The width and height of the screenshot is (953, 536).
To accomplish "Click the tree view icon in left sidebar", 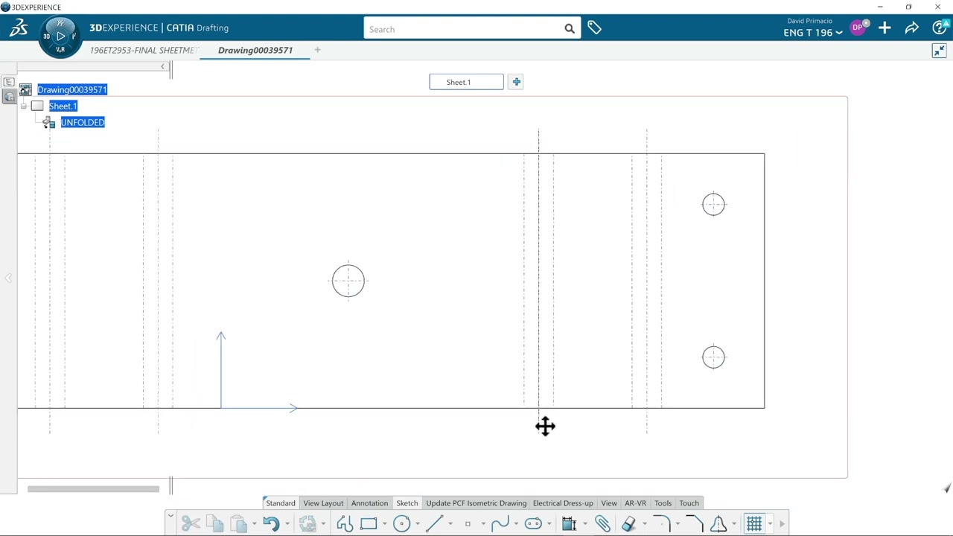I will [x=9, y=82].
